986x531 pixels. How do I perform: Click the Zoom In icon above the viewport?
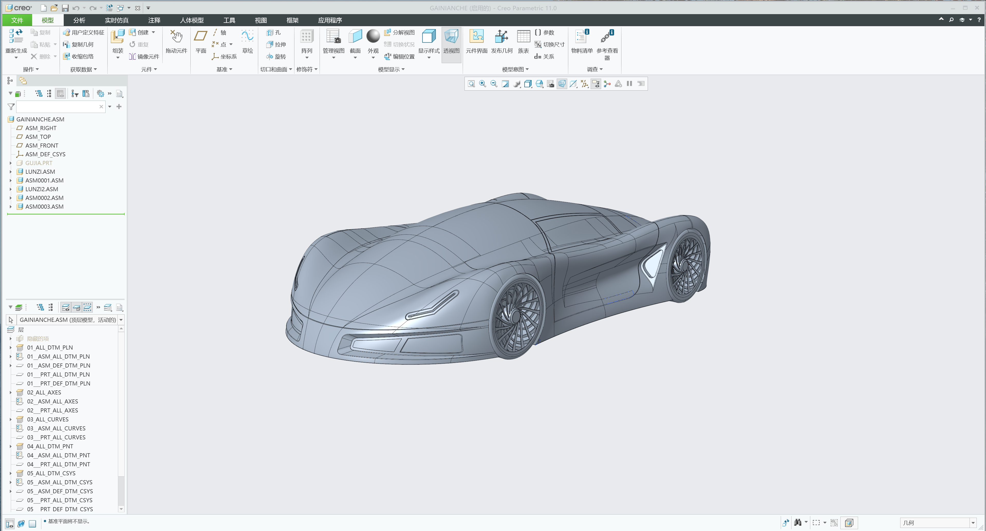pos(482,83)
